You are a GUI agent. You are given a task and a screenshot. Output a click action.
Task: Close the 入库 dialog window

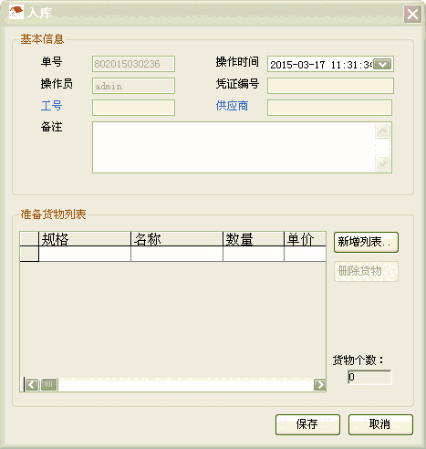[x=412, y=14]
